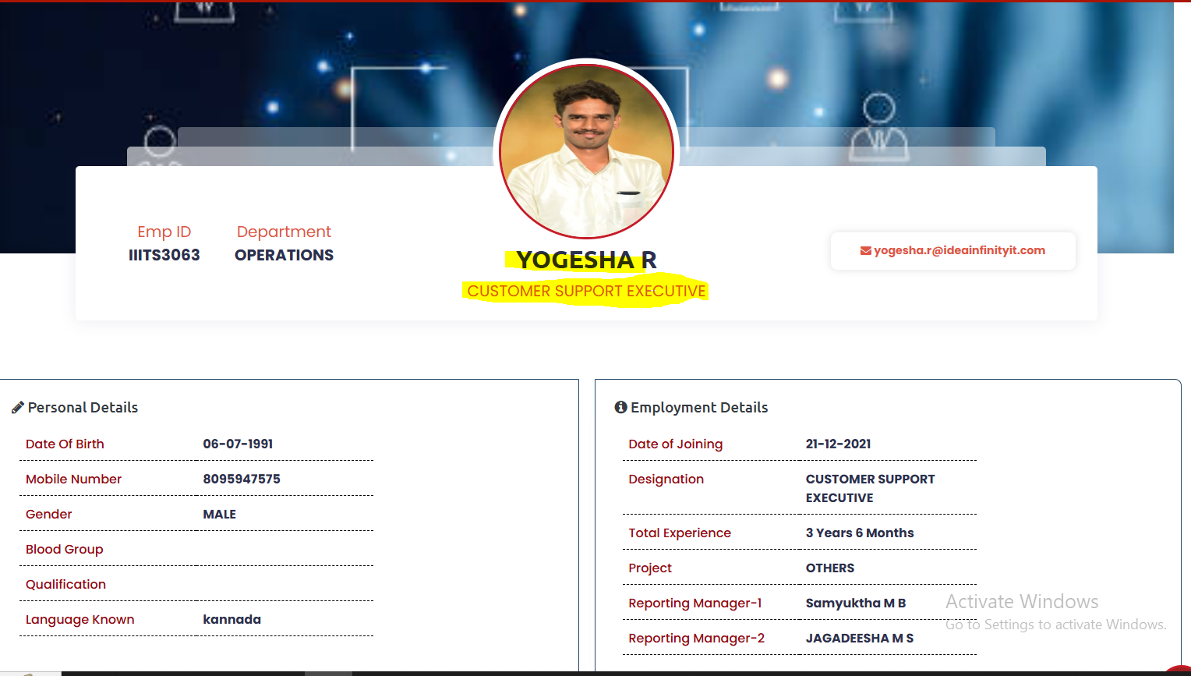
Task: Click the Language Known value kannada
Action: (x=232, y=619)
